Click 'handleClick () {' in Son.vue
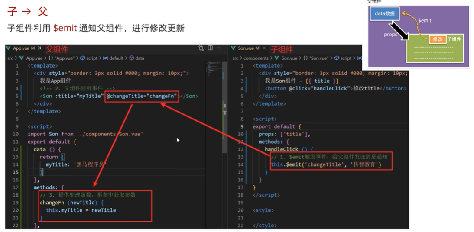The width and height of the screenshot is (474, 232). tap(289, 149)
